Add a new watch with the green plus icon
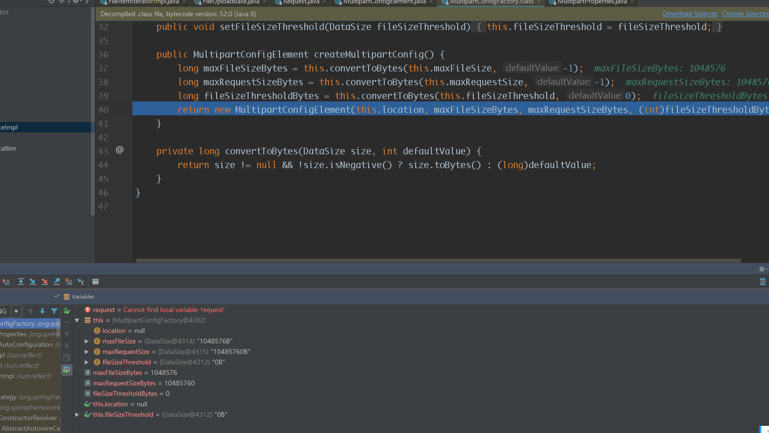 [67, 311]
